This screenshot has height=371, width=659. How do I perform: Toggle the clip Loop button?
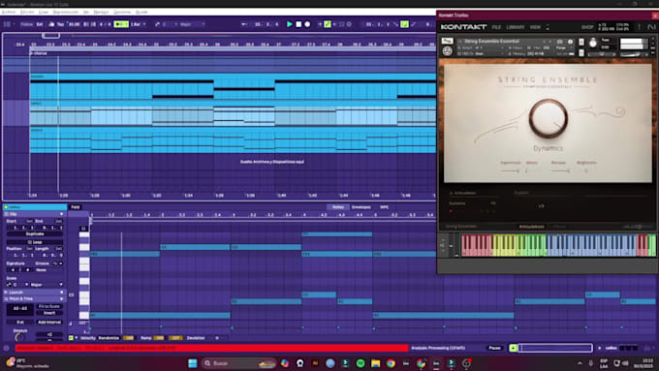coord(35,242)
